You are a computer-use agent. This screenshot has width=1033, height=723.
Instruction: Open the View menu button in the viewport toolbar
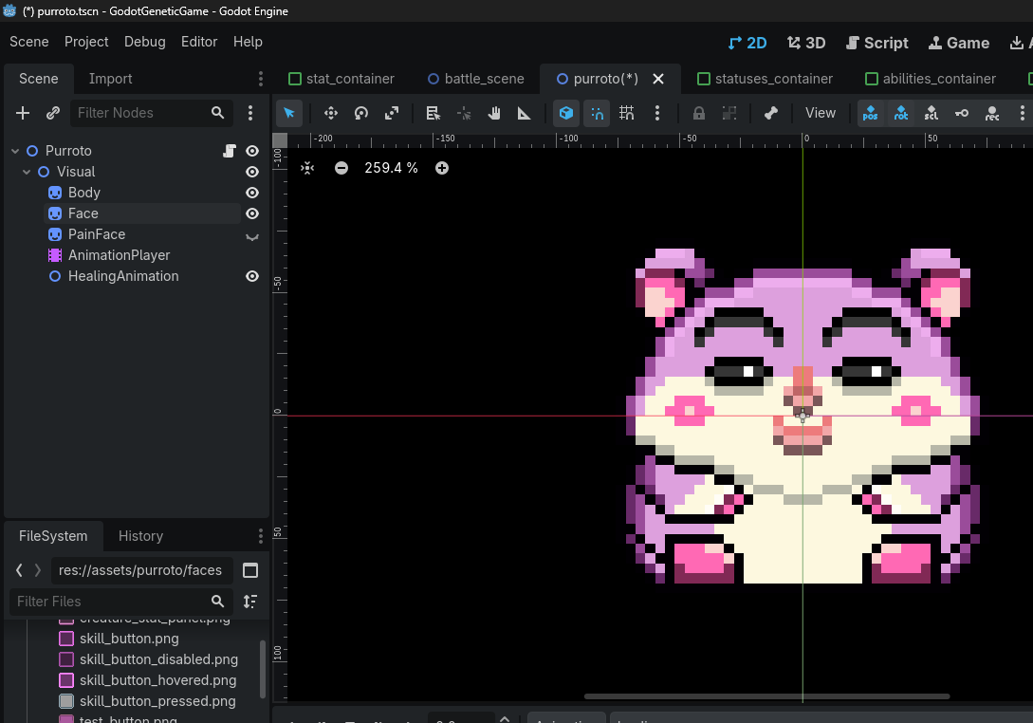[821, 113]
